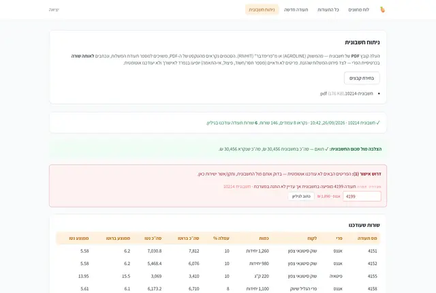Click the עמלה % column header
This screenshot has height=293, width=436.
[221, 238]
